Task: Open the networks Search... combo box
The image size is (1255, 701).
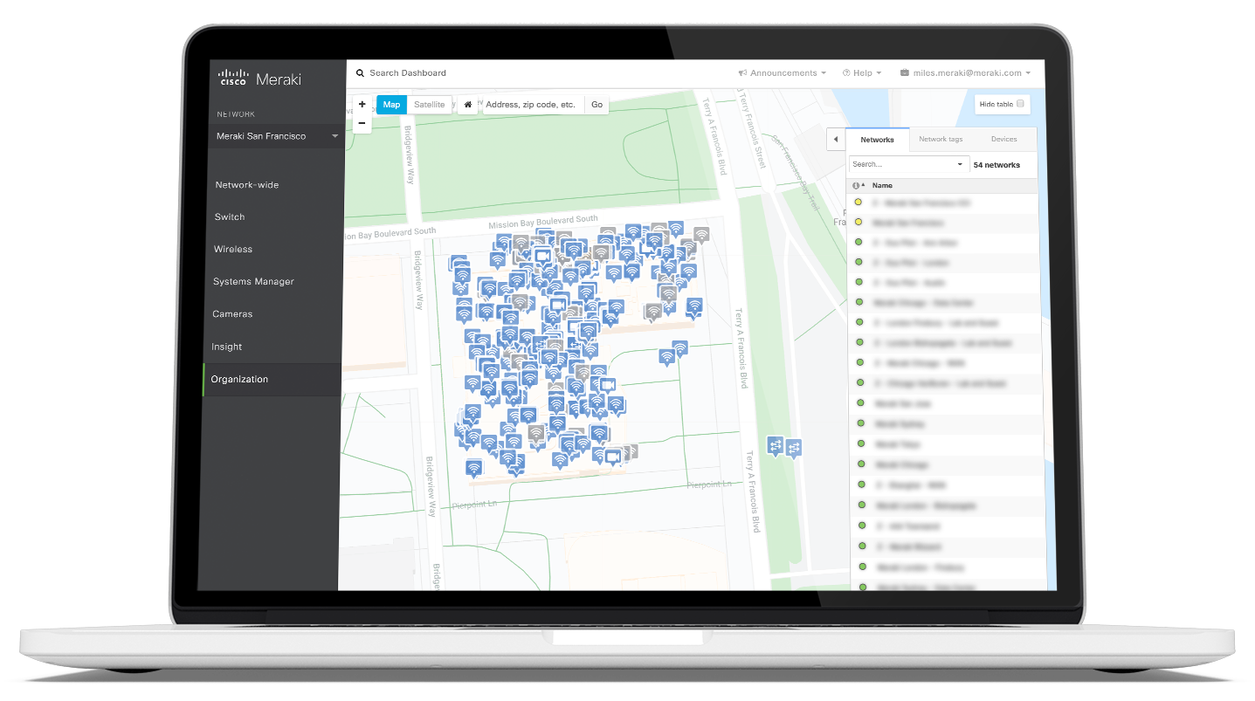Action: pos(908,164)
